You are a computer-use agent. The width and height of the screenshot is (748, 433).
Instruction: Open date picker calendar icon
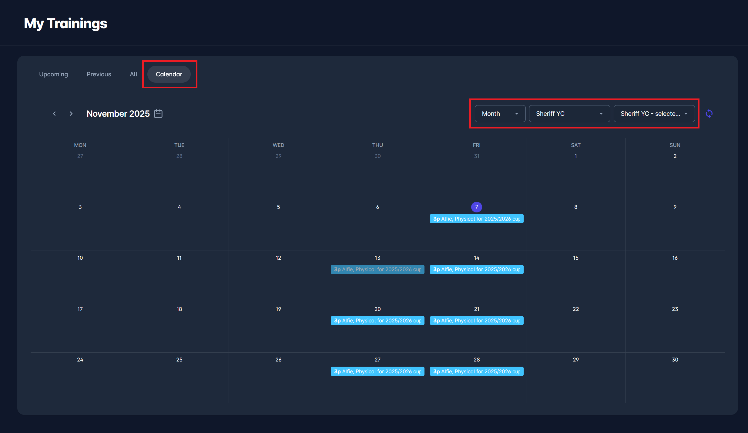[158, 114]
